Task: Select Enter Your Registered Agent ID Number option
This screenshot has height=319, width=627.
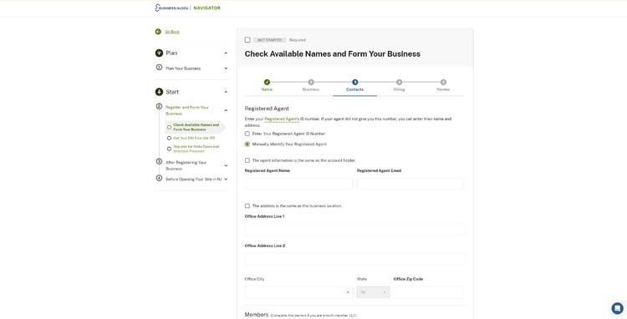Action: tap(247, 134)
